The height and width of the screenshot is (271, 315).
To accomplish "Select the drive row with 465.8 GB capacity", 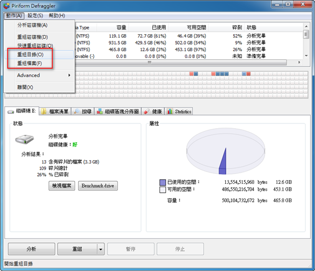I will (x=189, y=49).
